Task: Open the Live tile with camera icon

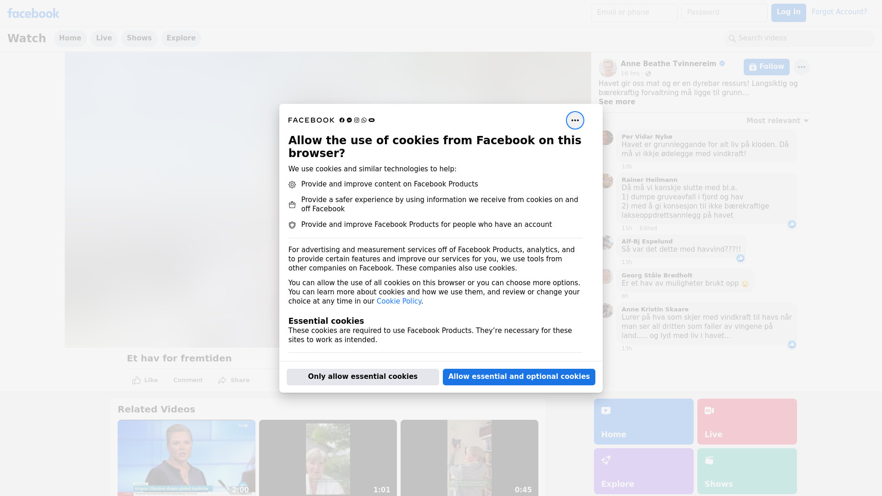Action: 747,422
